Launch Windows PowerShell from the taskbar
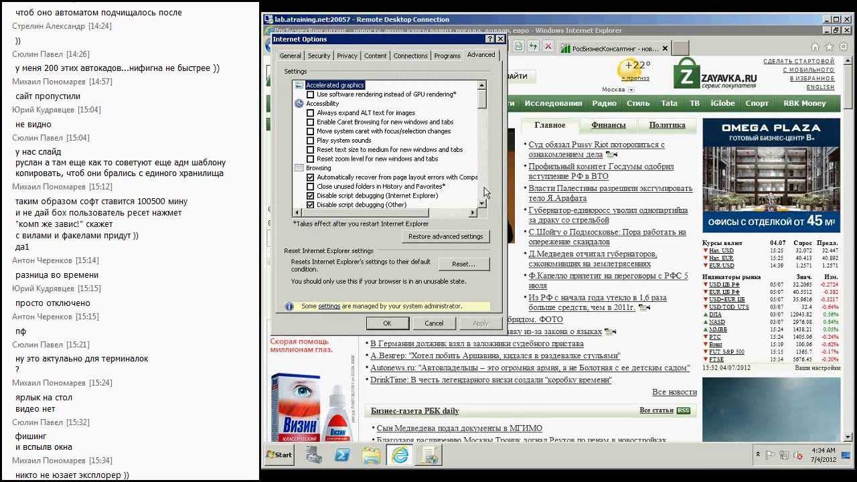The height and width of the screenshot is (482, 857). pos(342,455)
